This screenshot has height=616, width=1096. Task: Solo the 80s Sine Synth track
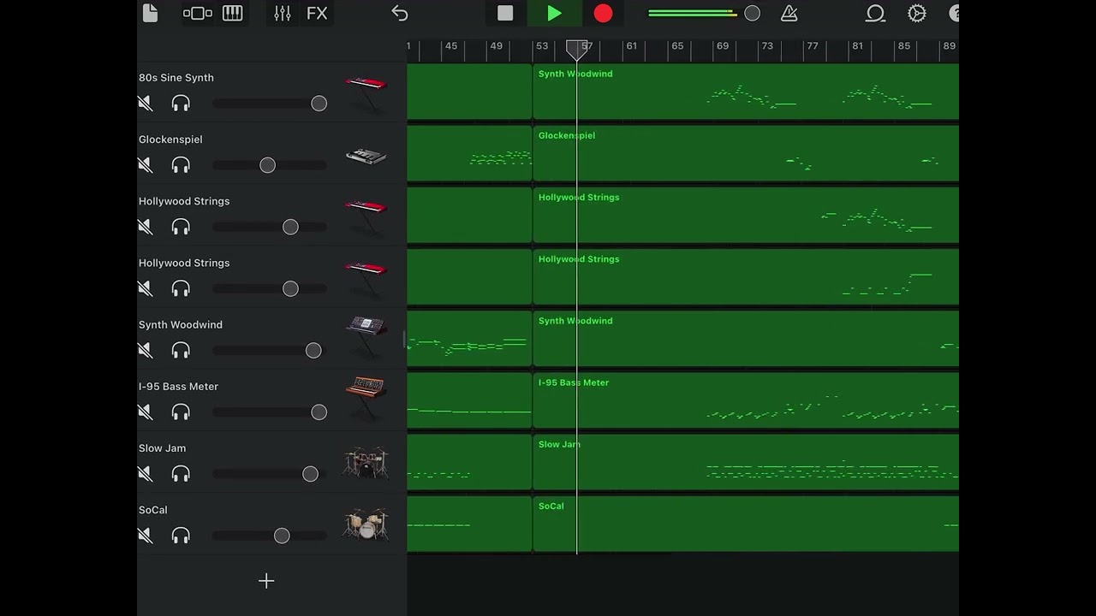tap(181, 104)
